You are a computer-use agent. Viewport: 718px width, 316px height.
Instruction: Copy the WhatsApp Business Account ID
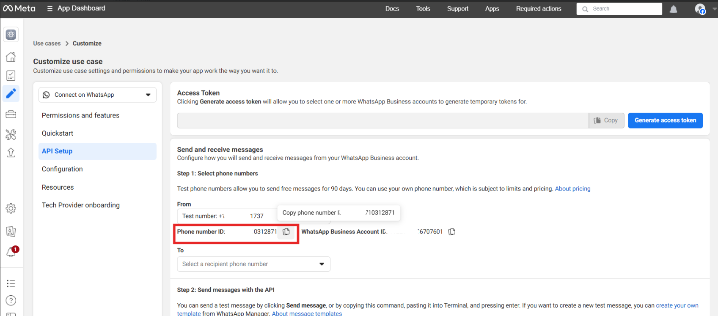pyautogui.click(x=452, y=232)
